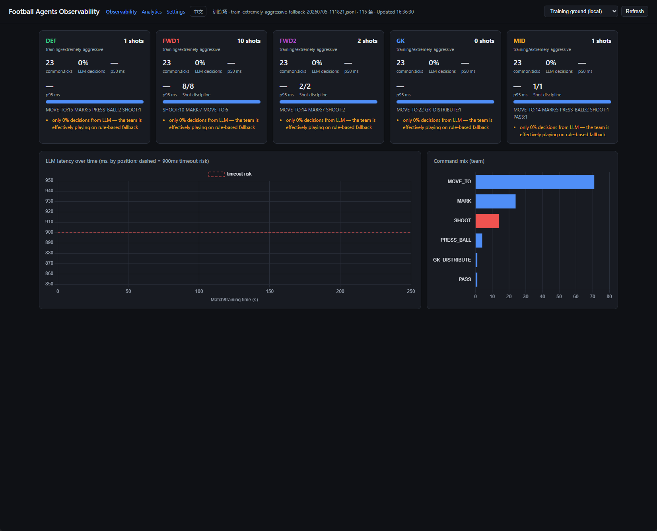Screen dimensions: 657x531
Task: Click the DEF command summary MOVE_TO:15 line
Action: tap(93, 110)
